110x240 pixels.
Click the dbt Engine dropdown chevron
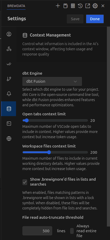[75, 81]
